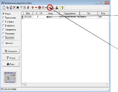Click the pages icon with blue arrows
118x92 pixels.
[x=11, y=8]
